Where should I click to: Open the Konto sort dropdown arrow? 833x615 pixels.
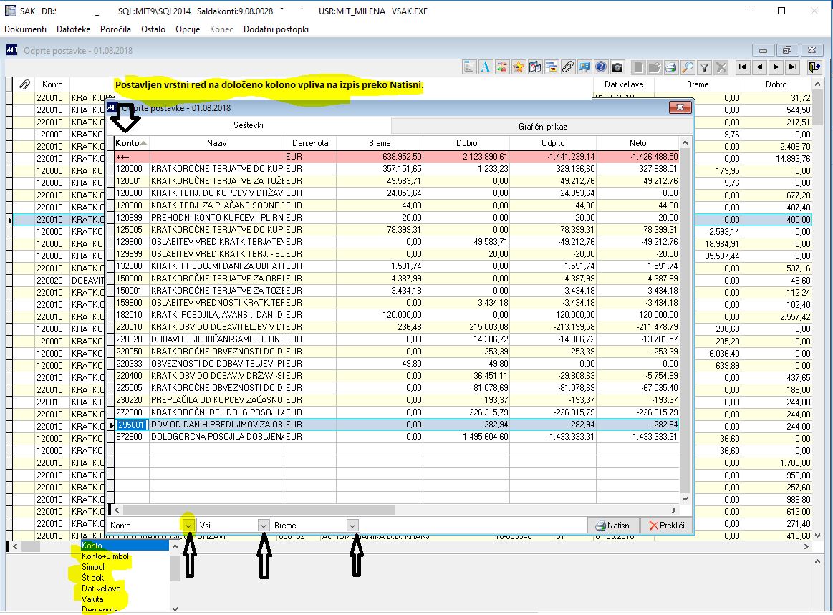pos(188,526)
